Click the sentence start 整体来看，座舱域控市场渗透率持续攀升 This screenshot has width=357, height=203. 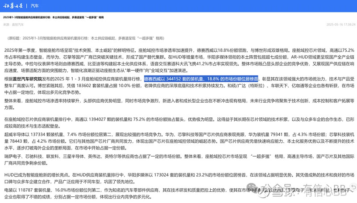42,101
